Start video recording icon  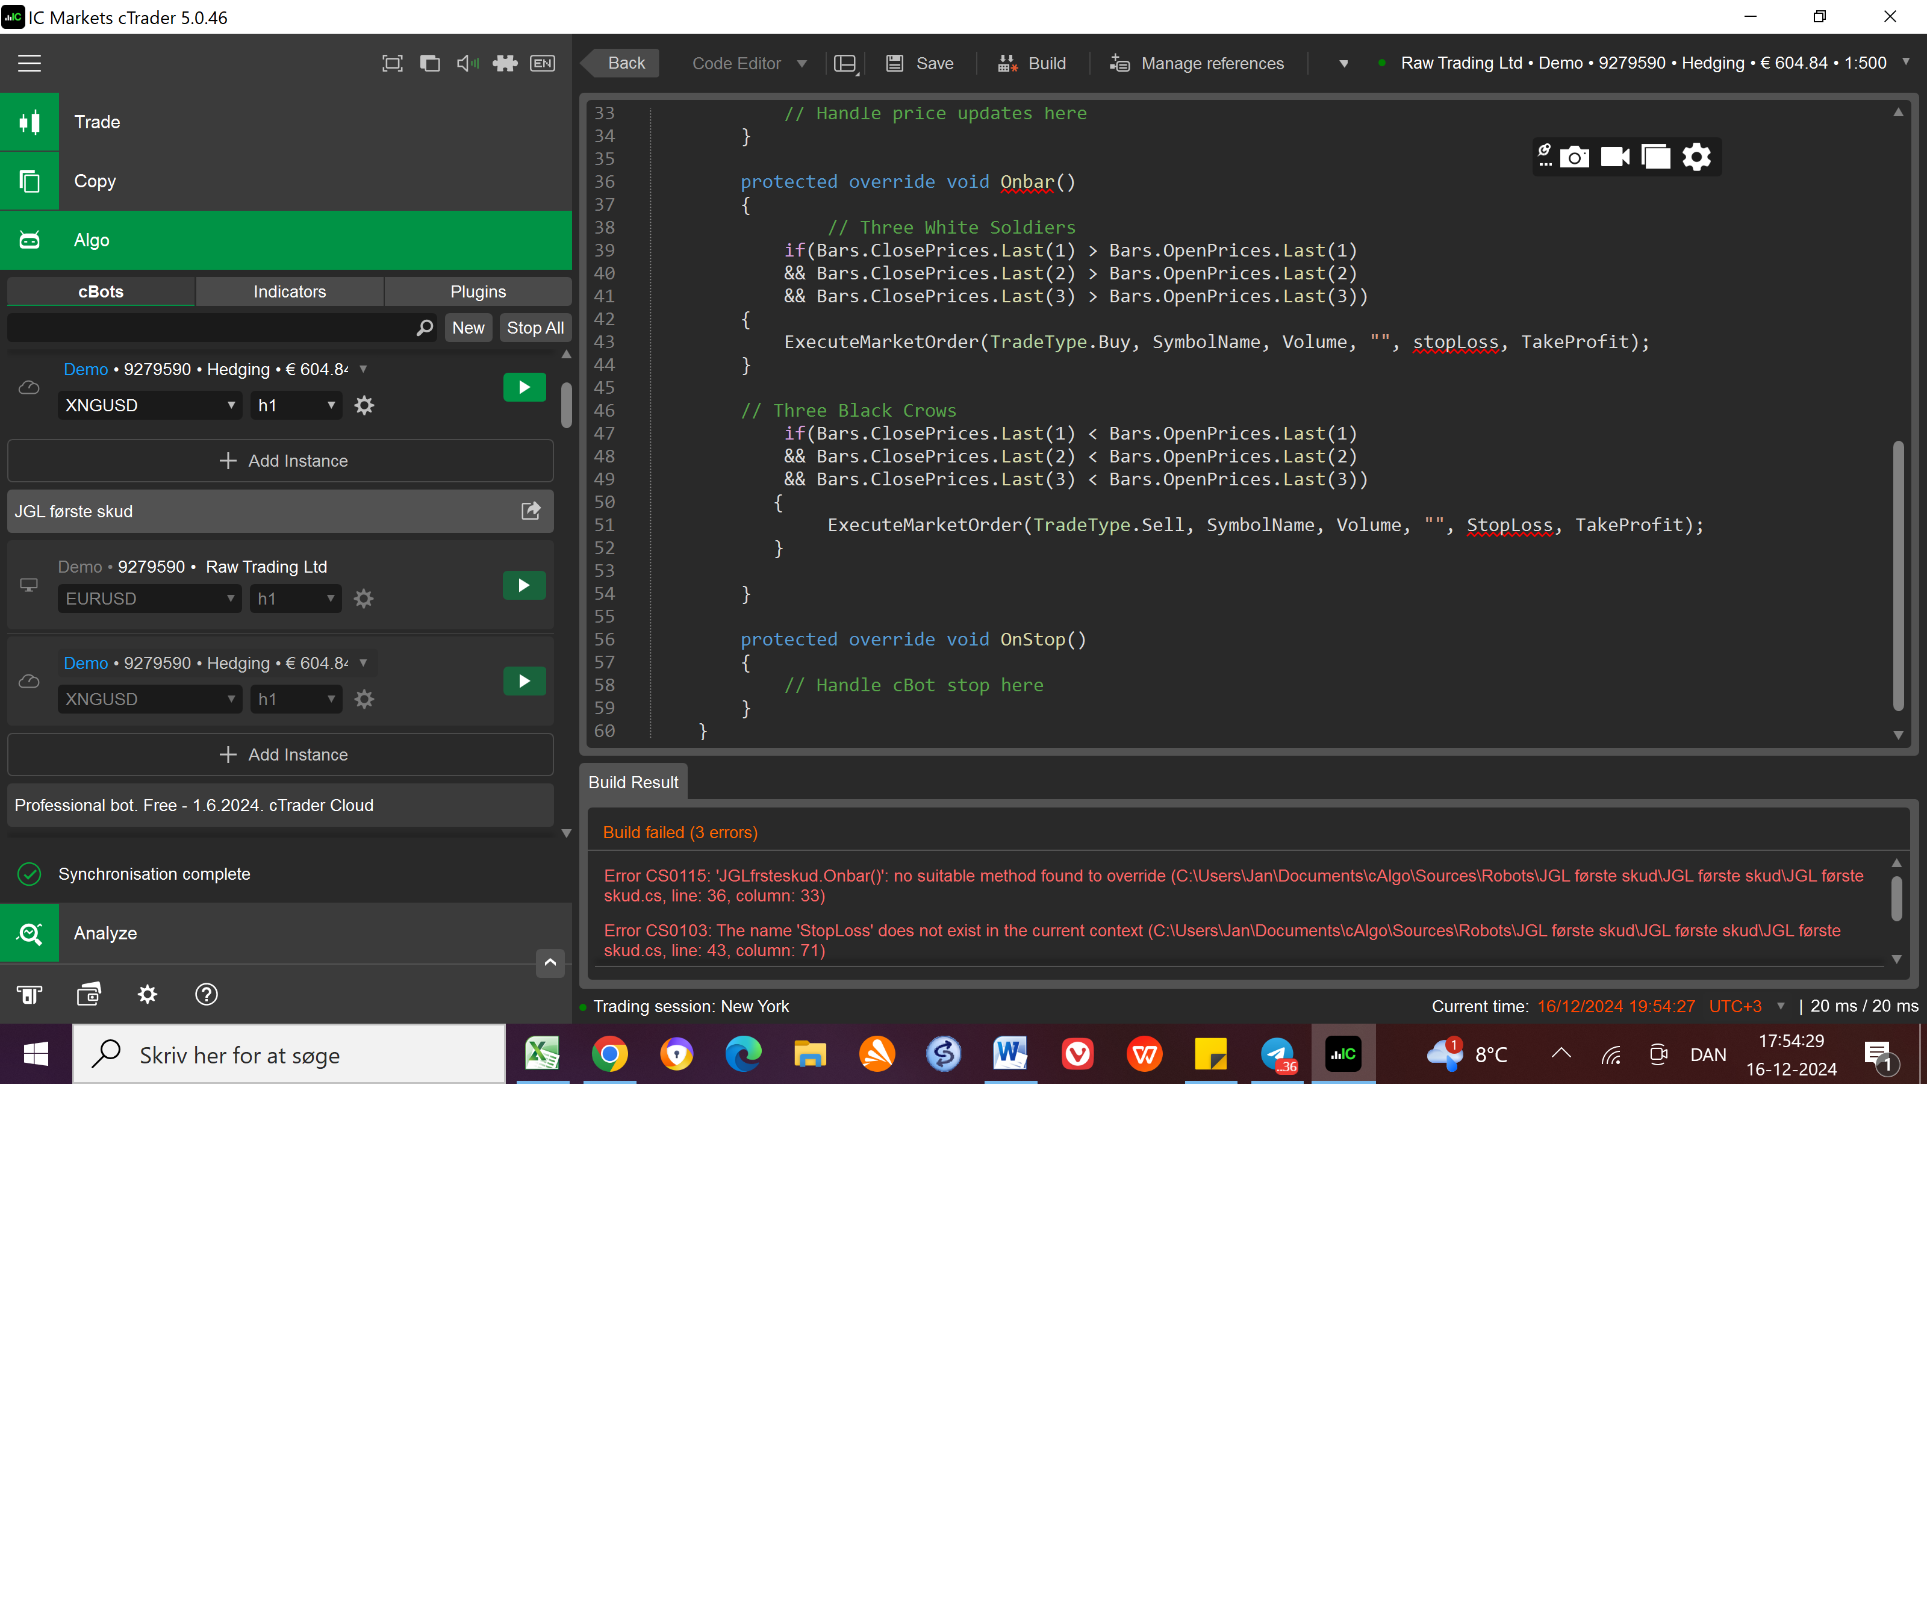[x=1614, y=157]
